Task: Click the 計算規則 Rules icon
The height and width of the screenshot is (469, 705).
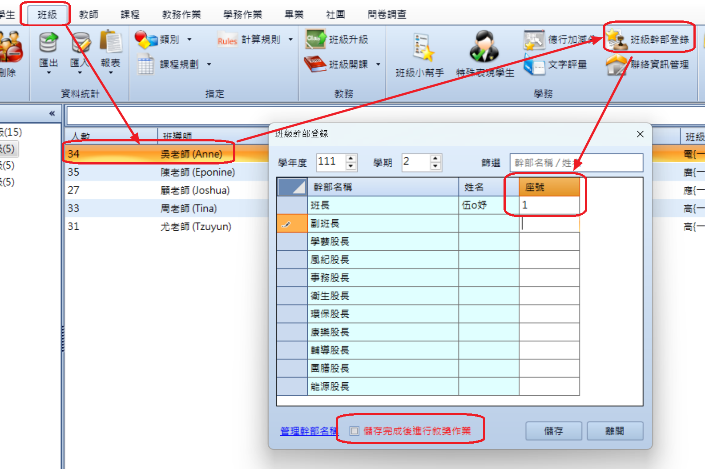Action: [x=227, y=40]
